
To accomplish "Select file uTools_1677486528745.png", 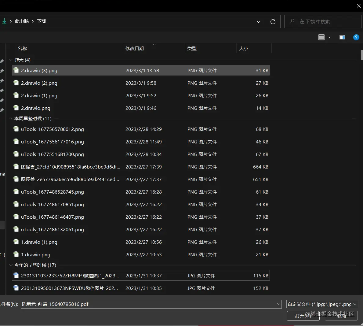I will pyautogui.click(x=141, y=192).
